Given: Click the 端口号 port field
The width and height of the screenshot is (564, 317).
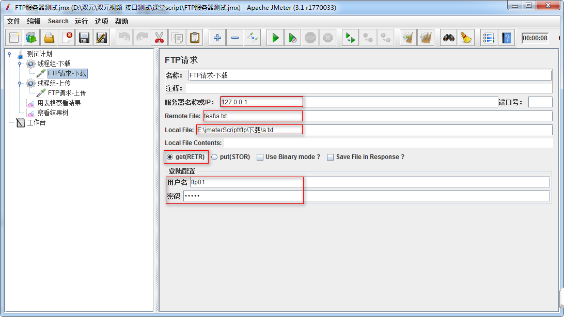Looking at the screenshot, I should [540, 102].
